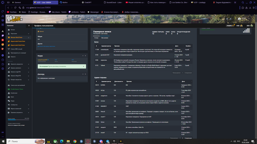257x144 pixels.
Task: Open the Duolingo bookmark
Action: coord(37,12)
